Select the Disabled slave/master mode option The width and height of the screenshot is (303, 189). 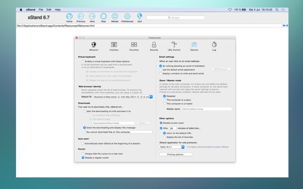(165, 96)
